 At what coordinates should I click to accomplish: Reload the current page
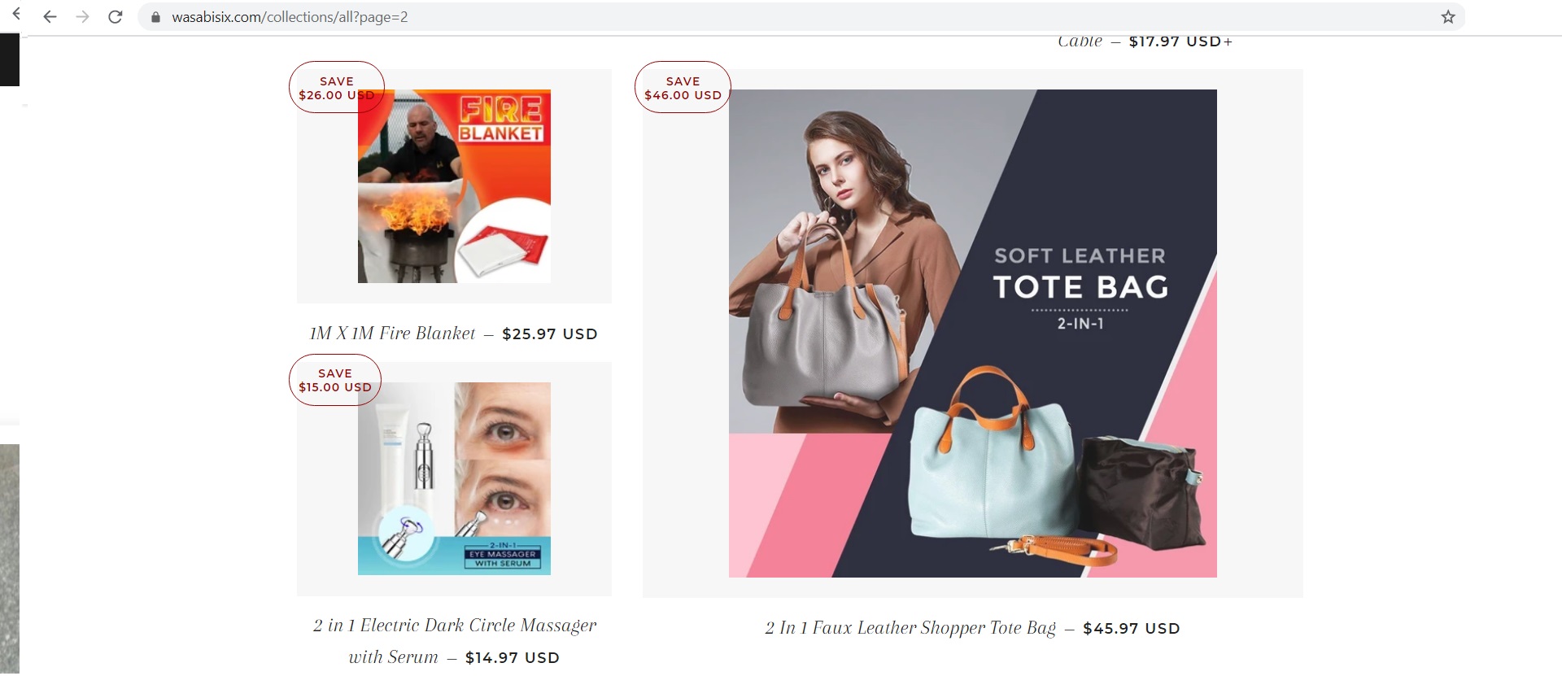[x=116, y=17]
